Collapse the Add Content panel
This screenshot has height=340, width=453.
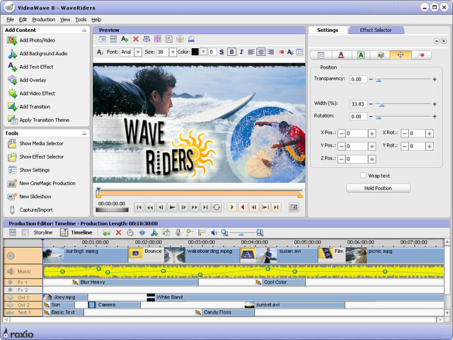(x=84, y=30)
